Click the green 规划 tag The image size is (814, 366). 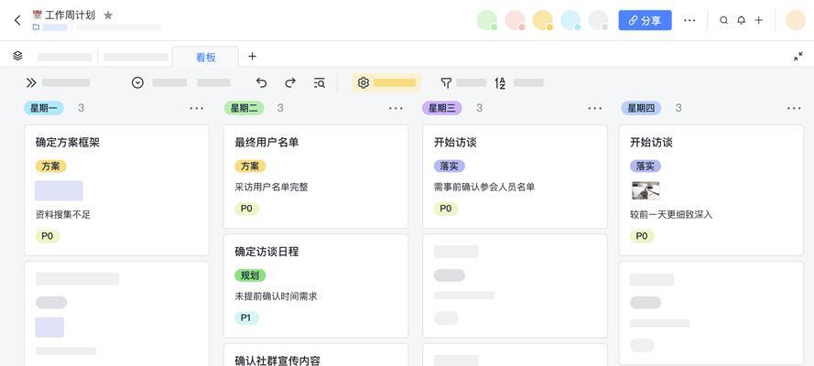pyautogui.click(x=250, y=275)
